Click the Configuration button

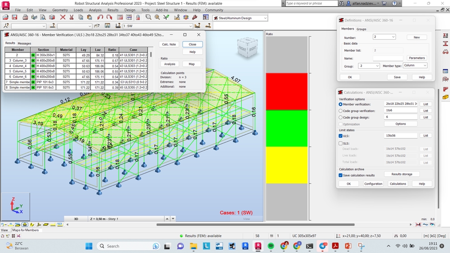373,184
